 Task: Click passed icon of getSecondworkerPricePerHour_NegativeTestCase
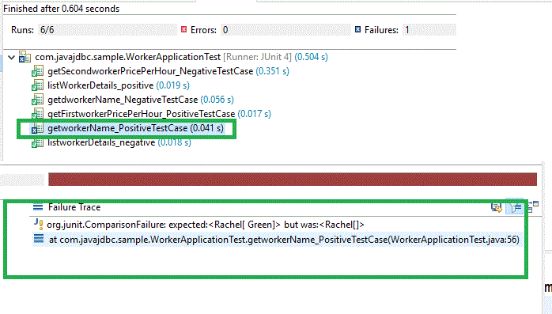tap(37, 71)
